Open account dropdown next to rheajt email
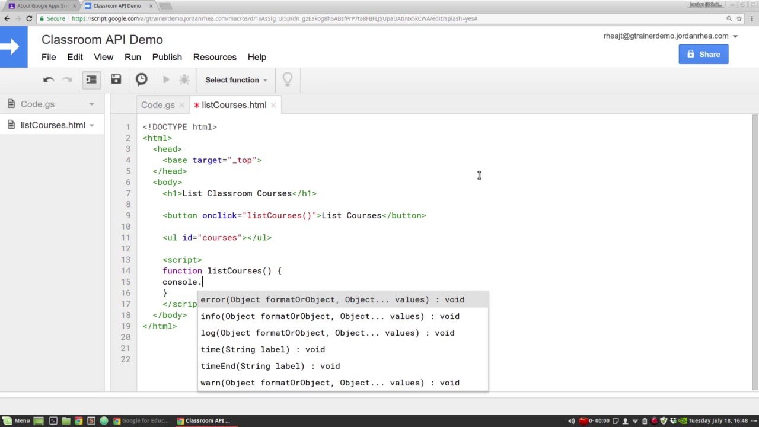The width and height of the screenshot is (759, 427). click(735, 36)
